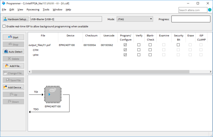Viewport: 213px width, 137px height.
Task: Click the Stop button
Action: pyautogui.click(x=13, y=45)
